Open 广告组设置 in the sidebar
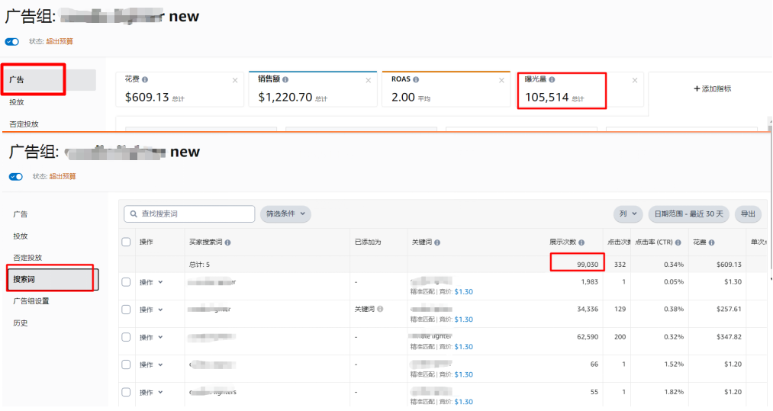 [31, 301]
